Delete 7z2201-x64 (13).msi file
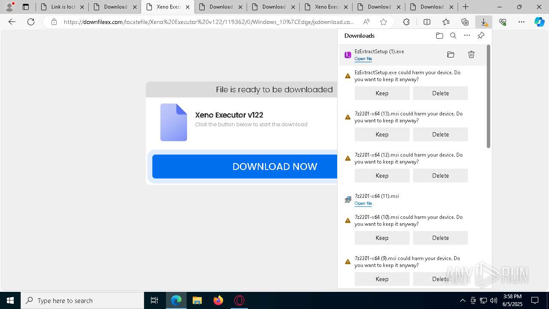This screenshot has height=309, width=549. (x=440, y=134)
